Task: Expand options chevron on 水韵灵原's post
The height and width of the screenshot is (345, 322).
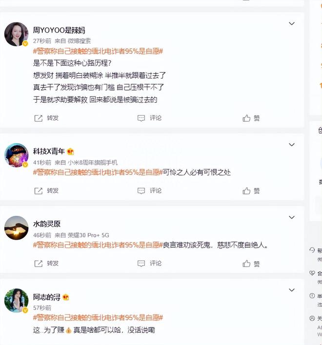Action: coord(292,217)
